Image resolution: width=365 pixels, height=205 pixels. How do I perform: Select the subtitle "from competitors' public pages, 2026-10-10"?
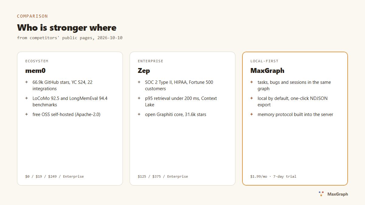pos(70,38)
